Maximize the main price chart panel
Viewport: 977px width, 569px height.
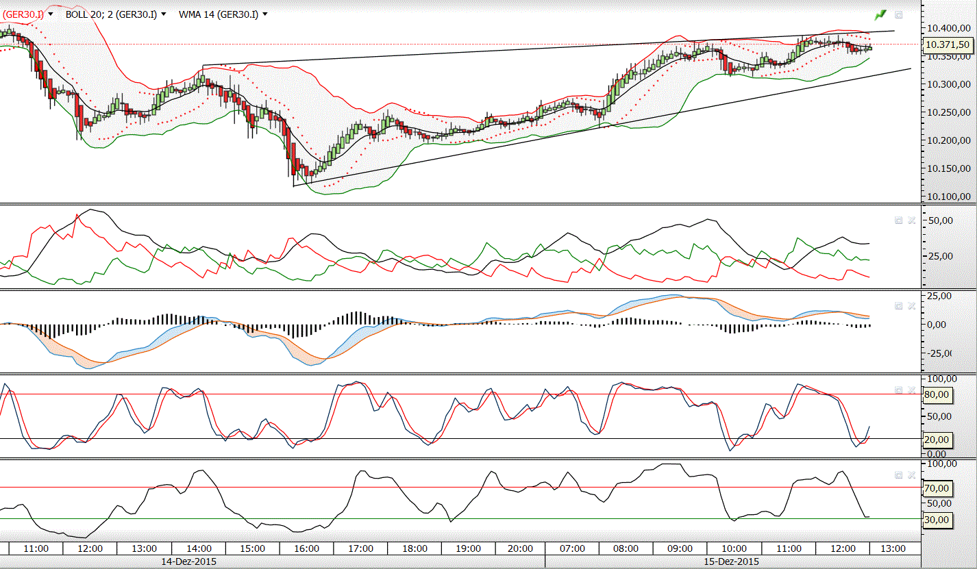click(898, 14)
